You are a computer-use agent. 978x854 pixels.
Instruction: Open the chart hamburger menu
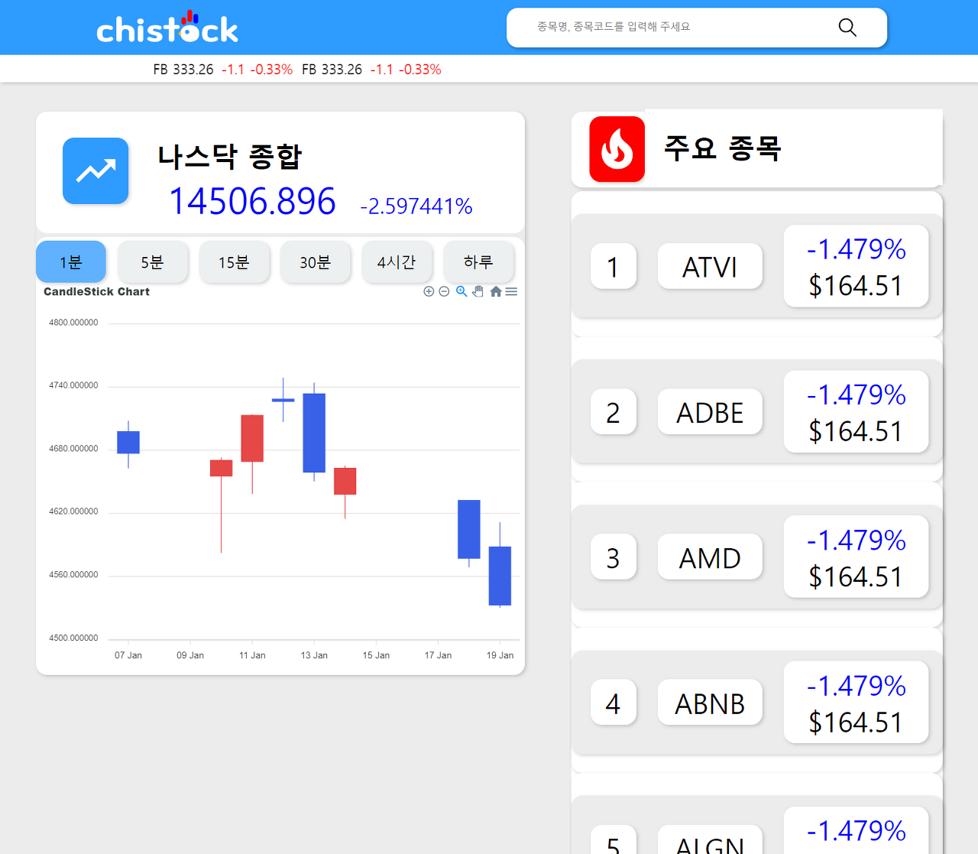tap(511, 291)
